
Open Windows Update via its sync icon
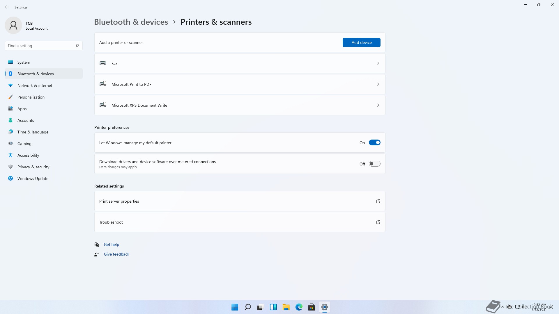point(10,178)
